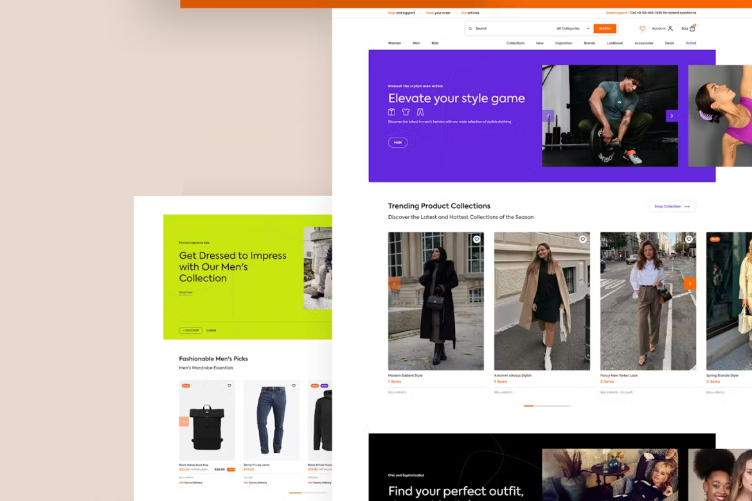Screen dimensions: 752x501
Task: Open the Fancy New Yorker Look photo
Action: pyautogui.click(x=648, y=301)
